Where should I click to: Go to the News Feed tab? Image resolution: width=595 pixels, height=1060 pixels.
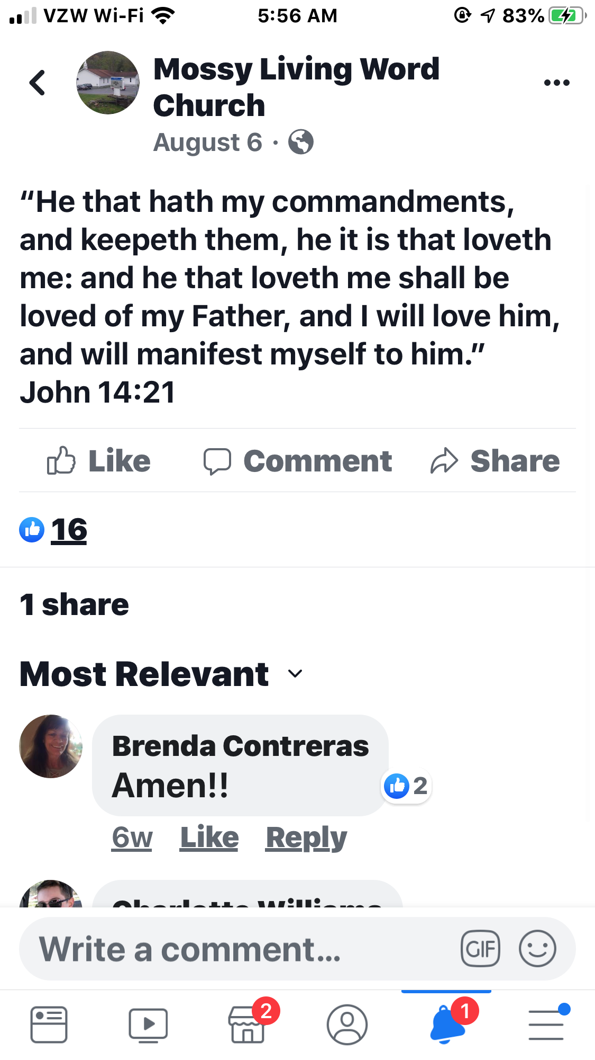(49, 1025)
